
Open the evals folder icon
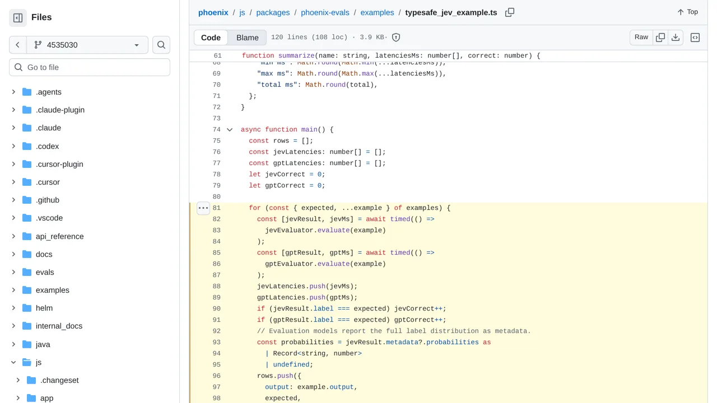[27, 272]
